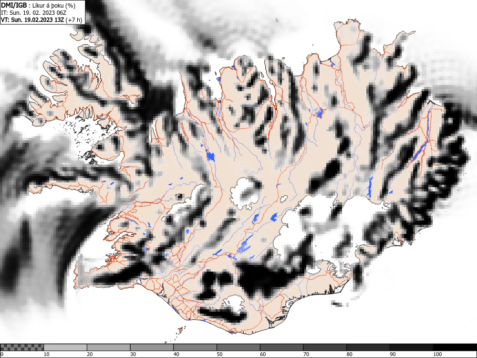
Task: Click the legend label '0'
Action: [2, 354]
